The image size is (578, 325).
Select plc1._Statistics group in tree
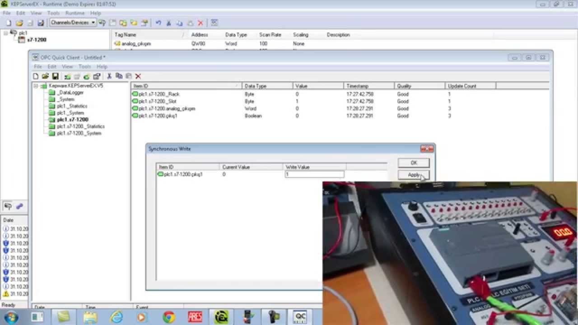click(72, 106)
